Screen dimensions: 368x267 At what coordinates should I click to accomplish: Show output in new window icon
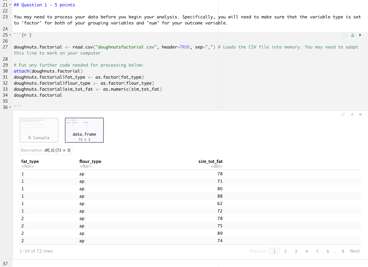(343, 114)
